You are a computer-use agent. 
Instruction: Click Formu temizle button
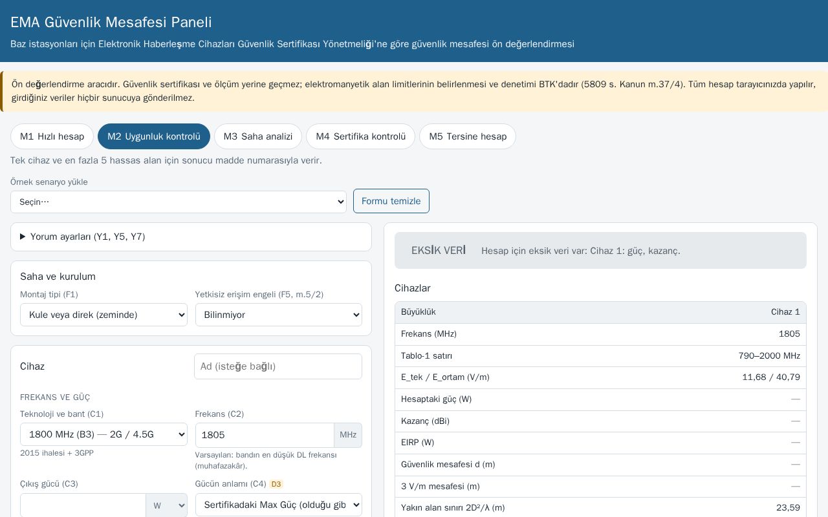pyautogui.click(x=391, y=201)
